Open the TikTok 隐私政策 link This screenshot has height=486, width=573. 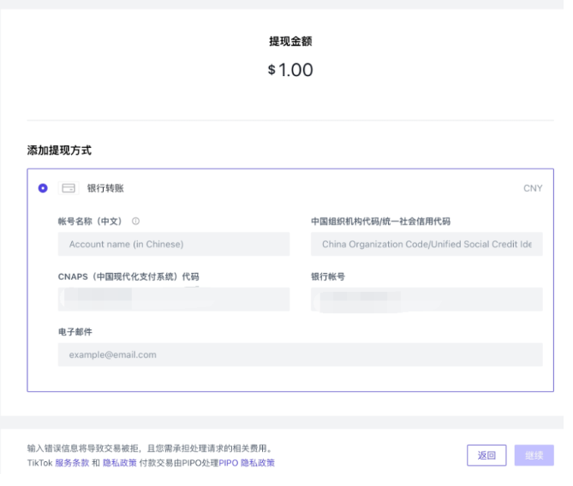[x=119, y=463]
